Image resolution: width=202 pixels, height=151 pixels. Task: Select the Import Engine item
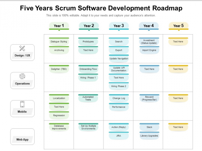[x=149, y=50]
